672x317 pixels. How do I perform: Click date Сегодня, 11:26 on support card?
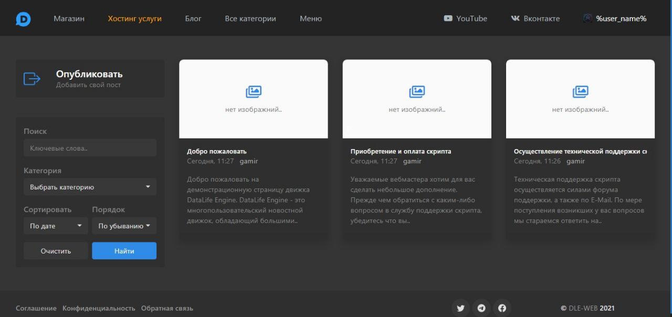pyautogui.click(x=537, y=161)
